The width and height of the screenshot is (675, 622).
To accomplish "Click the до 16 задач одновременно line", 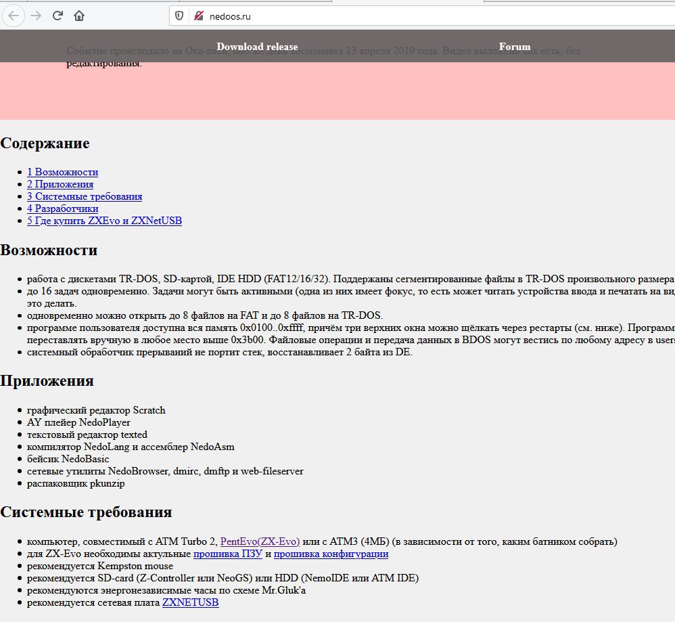I will pyautogui.click(x=351, y=296).
